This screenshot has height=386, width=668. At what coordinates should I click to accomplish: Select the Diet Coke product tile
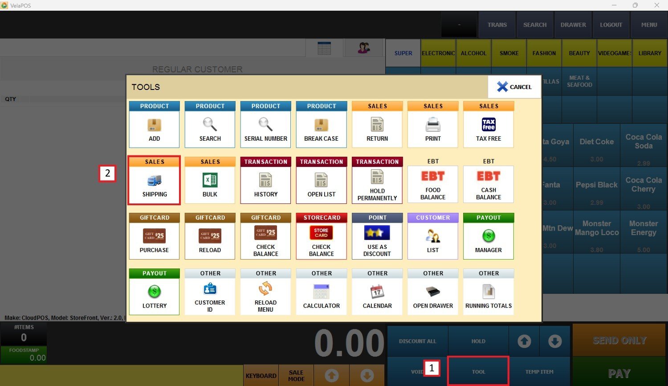click(x=596, y=145)
